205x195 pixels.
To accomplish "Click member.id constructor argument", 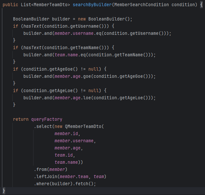I will click(x=66, y=134).
